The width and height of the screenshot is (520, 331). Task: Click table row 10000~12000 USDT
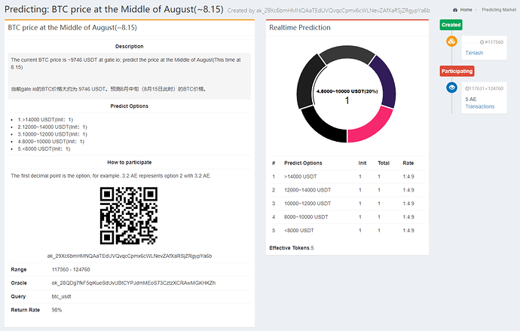[x=347, y=204]
